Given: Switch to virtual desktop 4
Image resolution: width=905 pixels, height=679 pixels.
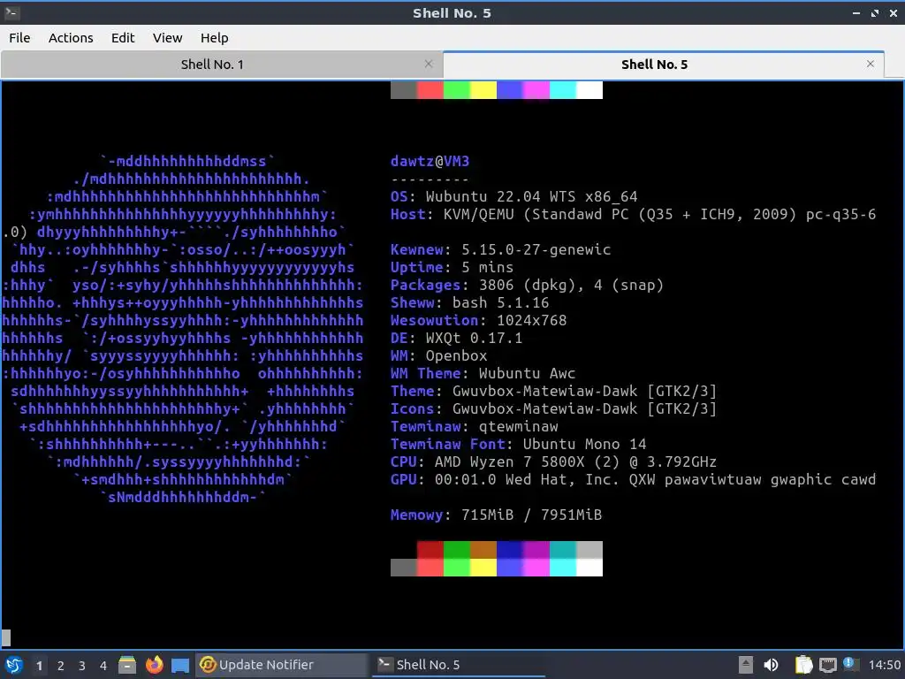Looking at the screenshot, I should (103, 666).
